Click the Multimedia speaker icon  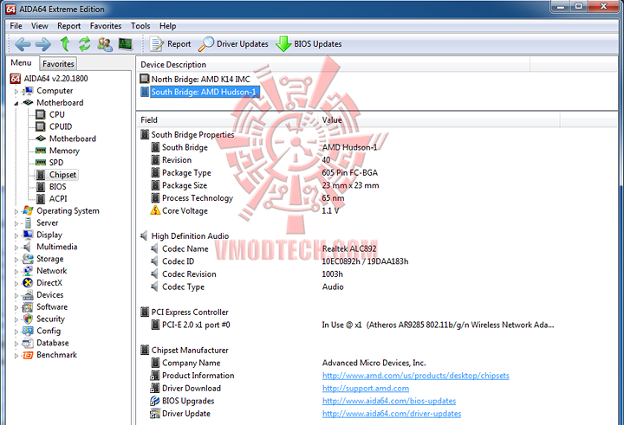pos(27,247)
